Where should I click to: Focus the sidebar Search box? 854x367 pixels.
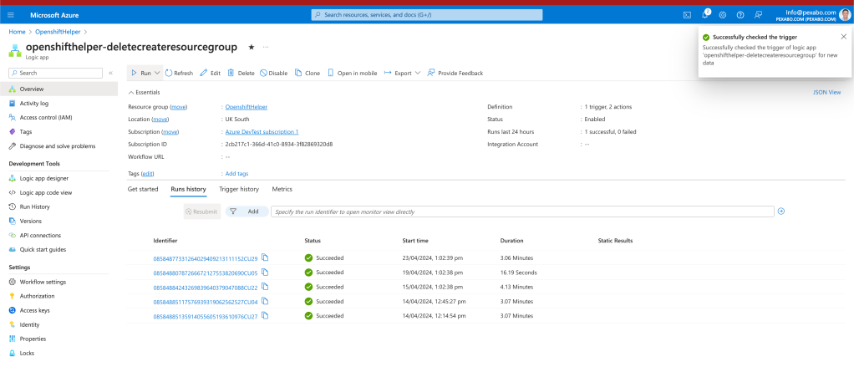pos(55,73)
